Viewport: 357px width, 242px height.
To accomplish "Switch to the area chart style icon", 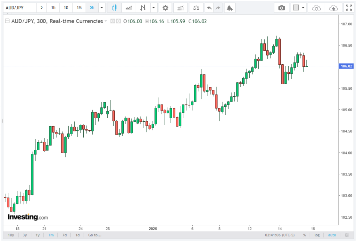I will point(129,8).
